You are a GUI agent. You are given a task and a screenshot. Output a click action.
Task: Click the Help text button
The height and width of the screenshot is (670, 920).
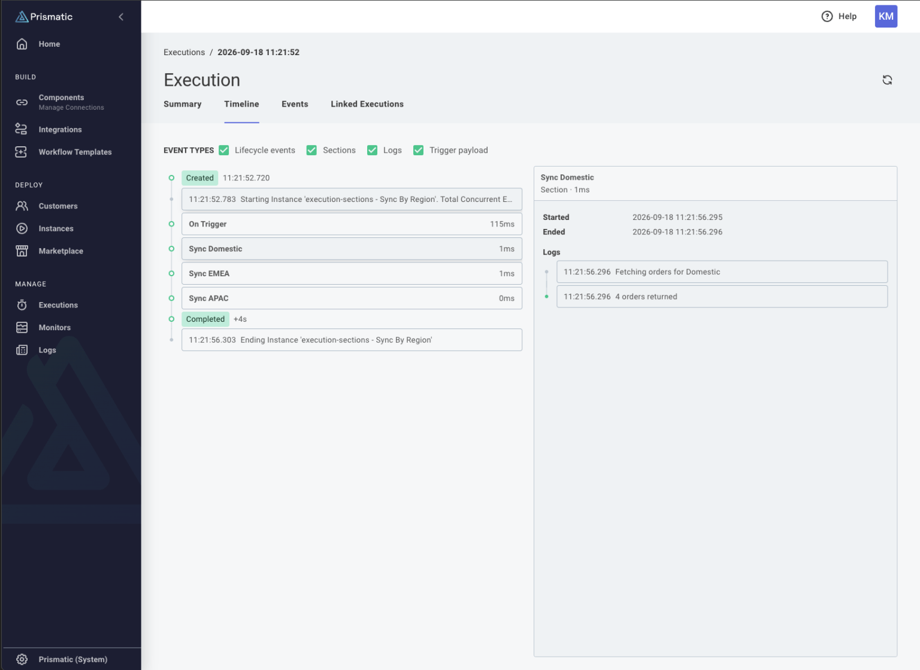coord(847,16)
